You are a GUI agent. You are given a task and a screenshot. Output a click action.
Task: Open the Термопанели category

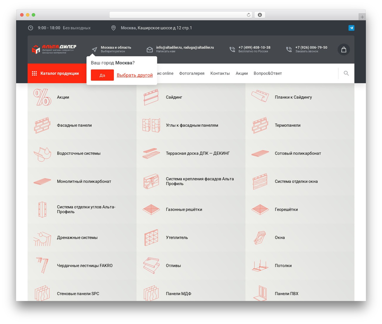tap(300, 125)
